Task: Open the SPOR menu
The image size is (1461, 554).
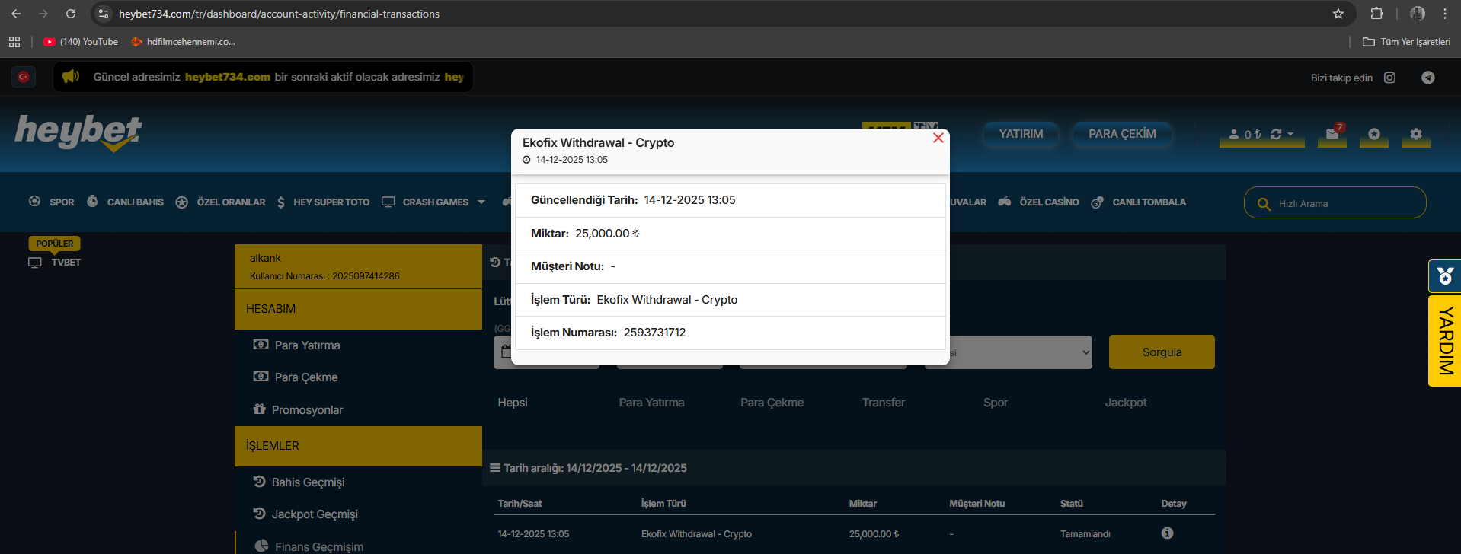Action: click(52, 202)
